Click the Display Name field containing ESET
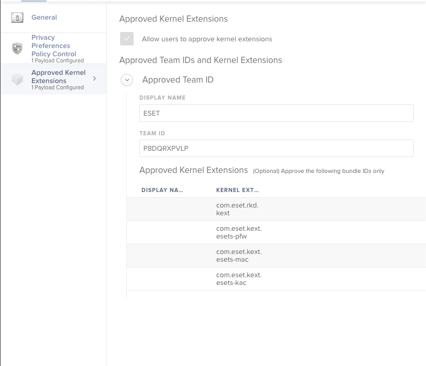This screenshot has width=426, height=366. tap(276, 113)
